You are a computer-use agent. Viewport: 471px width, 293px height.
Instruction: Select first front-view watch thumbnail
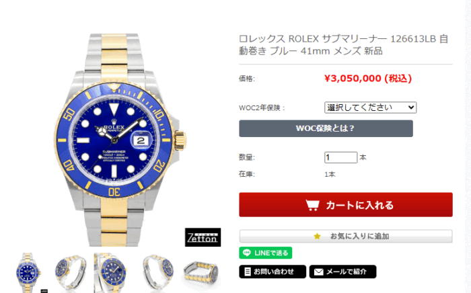click(x=28, y=273)
